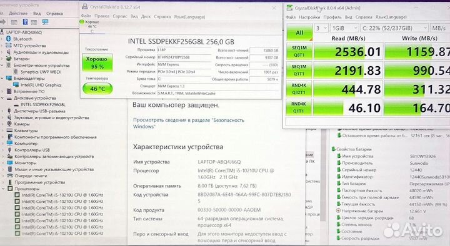The image size is (450, 246).
Task: Run the RND4K Q1T1 test
Action: pos(299,107)
